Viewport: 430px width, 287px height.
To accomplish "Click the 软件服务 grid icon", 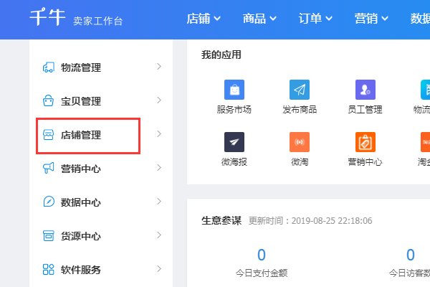I will pos(49,270).
